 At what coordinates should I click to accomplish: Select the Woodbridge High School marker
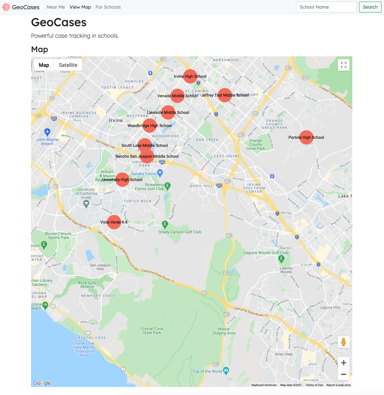tap(149, 126)
